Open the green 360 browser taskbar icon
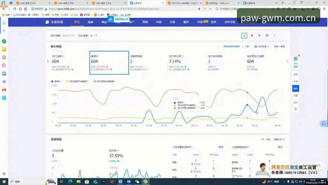 point(145,182)
